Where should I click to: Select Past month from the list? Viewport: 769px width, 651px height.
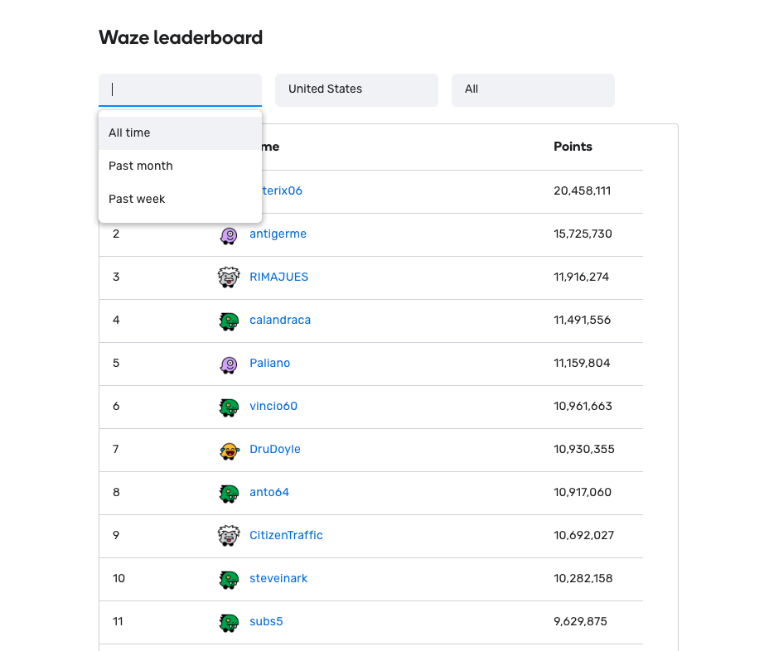141,166
